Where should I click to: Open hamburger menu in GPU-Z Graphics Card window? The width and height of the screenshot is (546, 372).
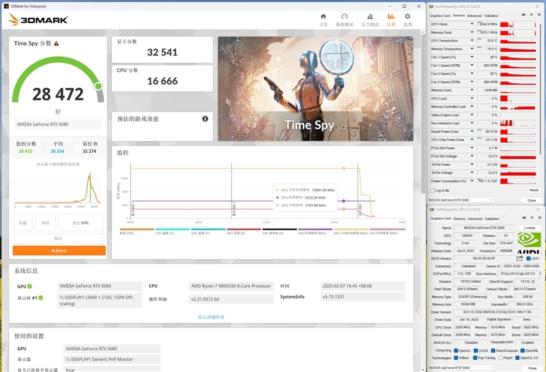tap(540, 218)
